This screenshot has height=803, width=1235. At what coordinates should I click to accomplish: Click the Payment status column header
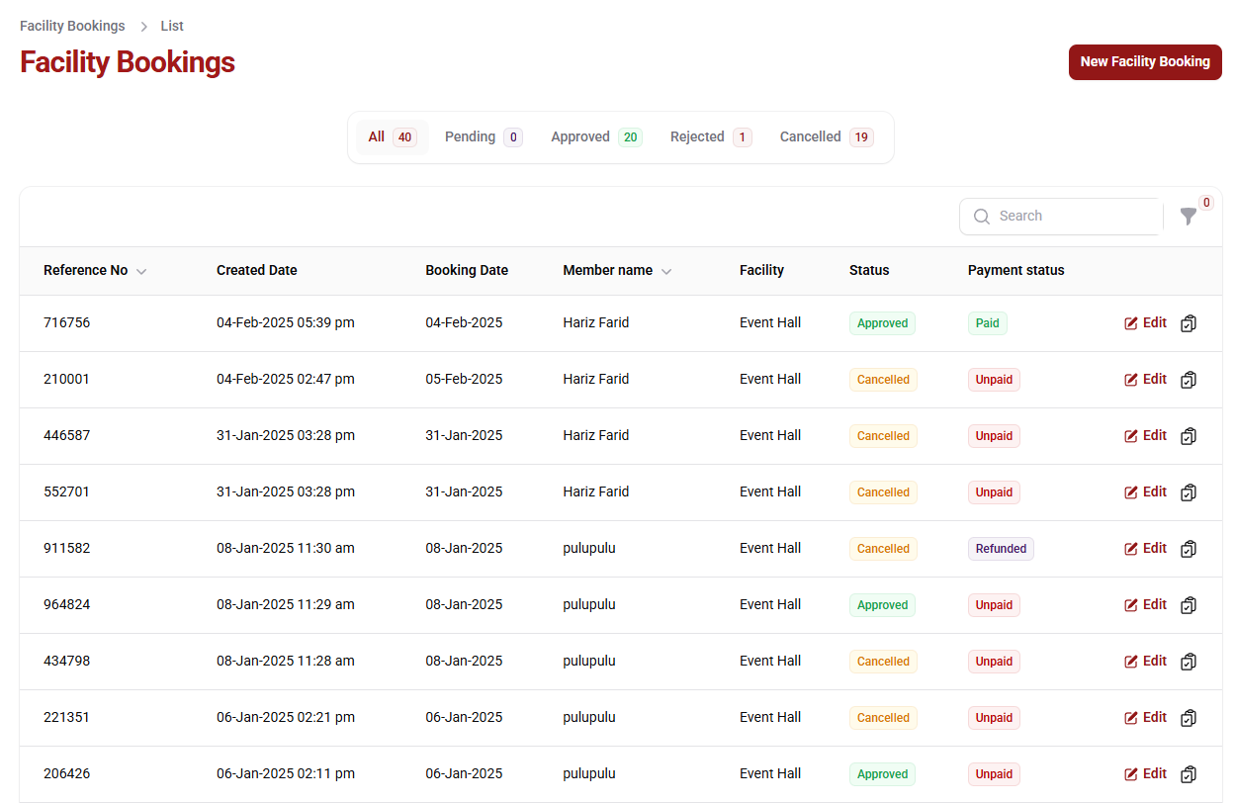point(1016,270)
